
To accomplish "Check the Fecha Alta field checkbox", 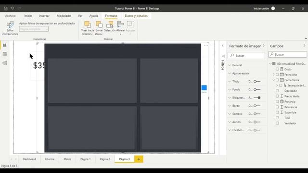I will (x=277, y=74).
